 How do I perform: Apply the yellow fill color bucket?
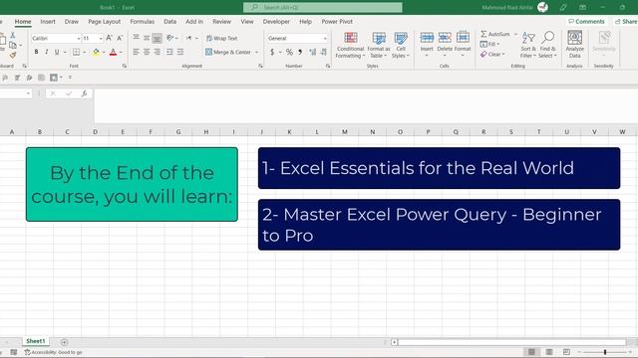96,52
